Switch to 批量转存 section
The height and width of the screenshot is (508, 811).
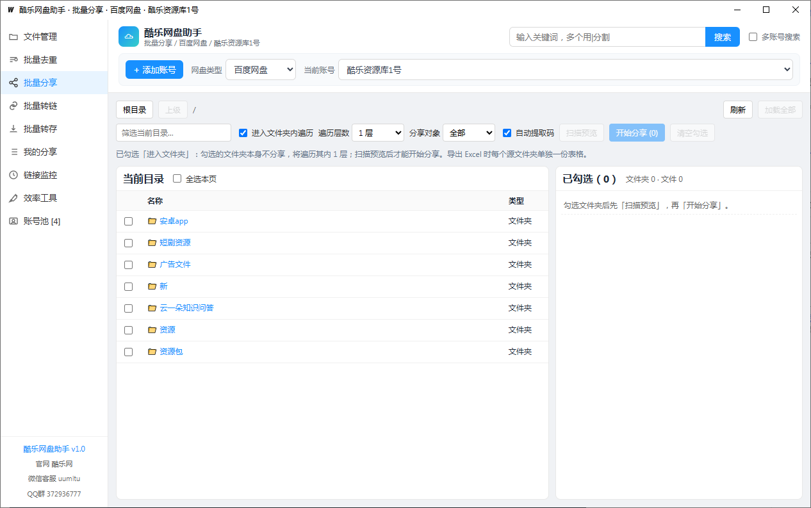coord(54,129)
